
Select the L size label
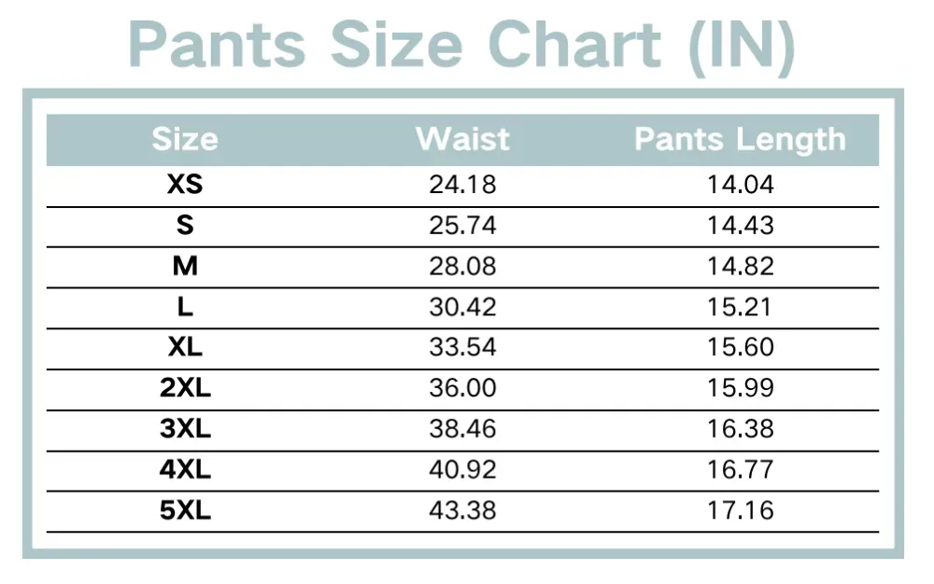click(185, 307)
